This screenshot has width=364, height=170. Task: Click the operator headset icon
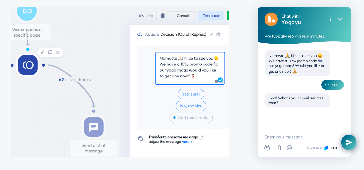point(141,139)
